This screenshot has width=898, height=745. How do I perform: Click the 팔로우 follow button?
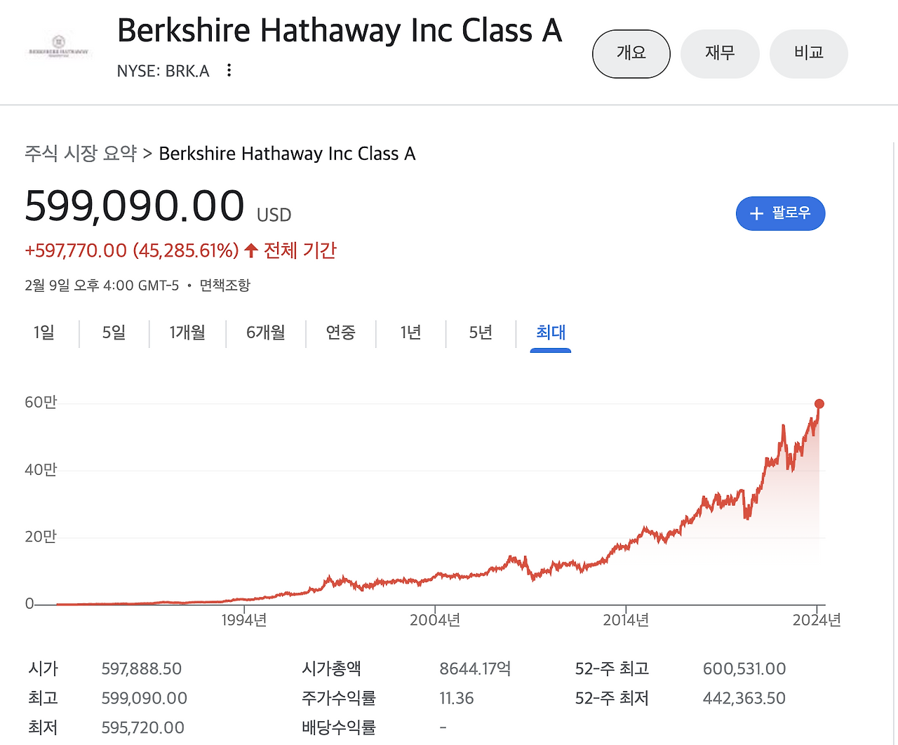pyautogui.click(x=780, y=213)
